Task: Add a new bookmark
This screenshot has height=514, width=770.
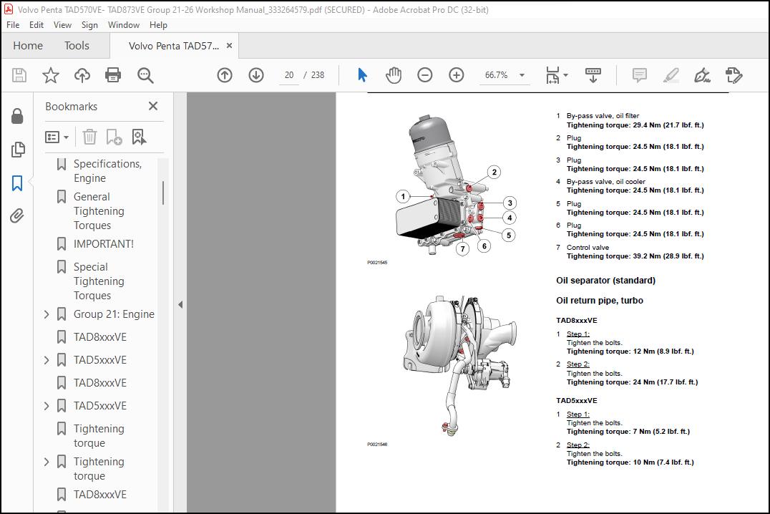Action: click(114, 137)
